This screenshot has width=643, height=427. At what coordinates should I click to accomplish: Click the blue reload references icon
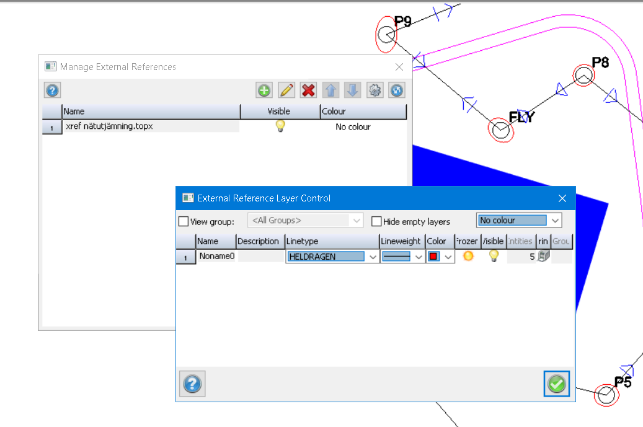[397, 90]
